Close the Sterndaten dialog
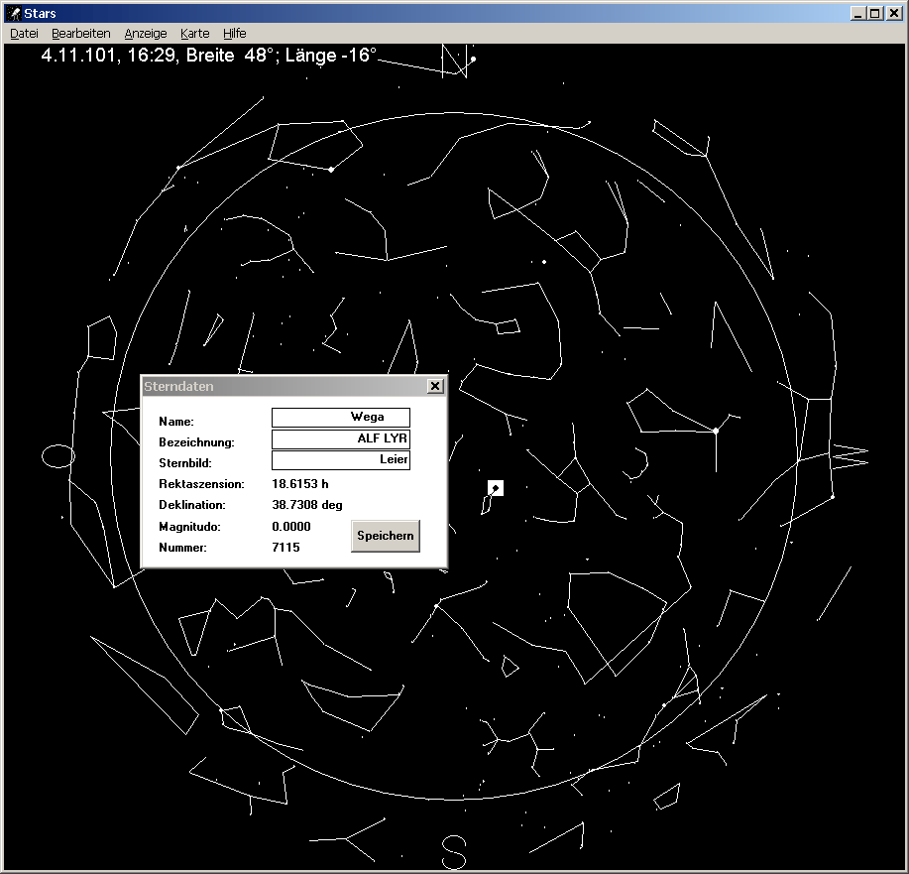 [x=435, y=386]
